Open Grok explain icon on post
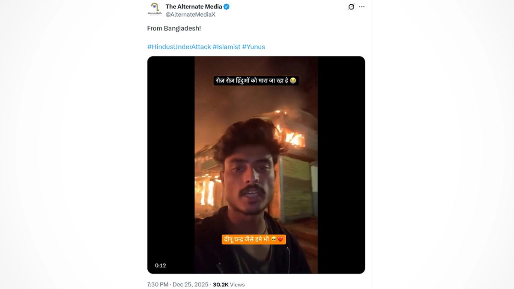Viewport: 514px width, 289px height. [x=351, y=7]
